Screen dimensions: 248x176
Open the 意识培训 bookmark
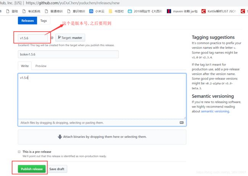click(x=76, y=11)
